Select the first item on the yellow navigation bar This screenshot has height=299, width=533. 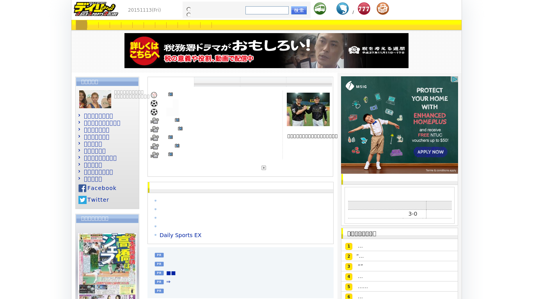coord(81,25)
